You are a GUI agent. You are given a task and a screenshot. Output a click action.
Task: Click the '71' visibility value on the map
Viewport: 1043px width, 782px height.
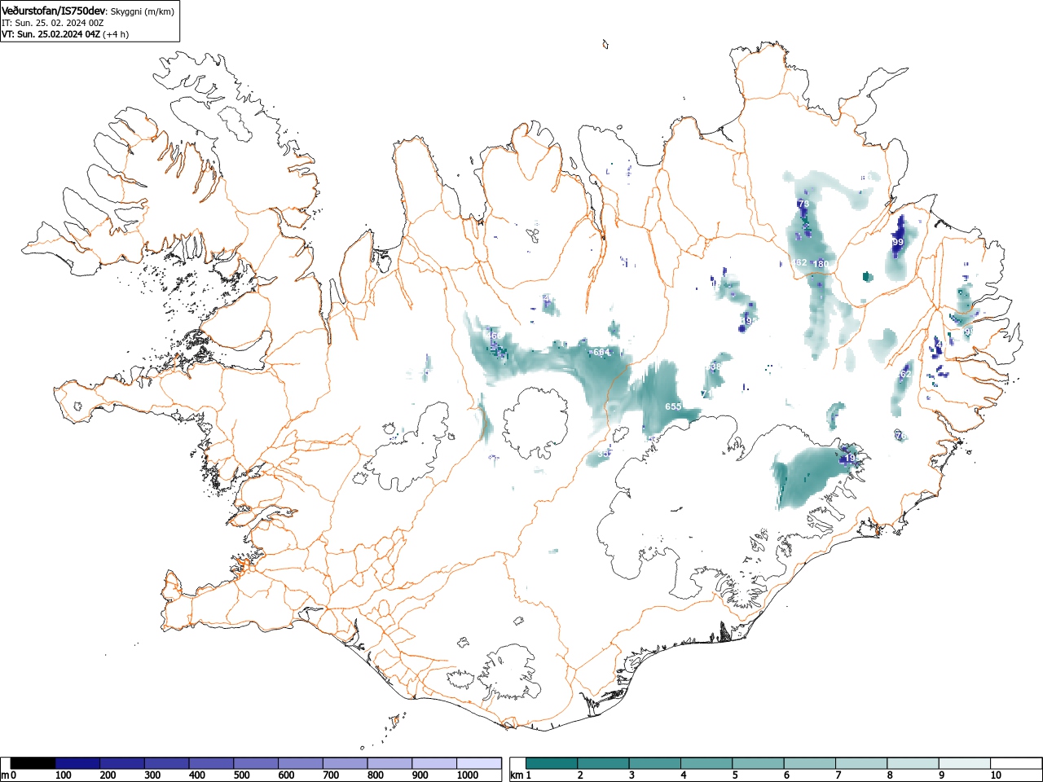(706, 394)
